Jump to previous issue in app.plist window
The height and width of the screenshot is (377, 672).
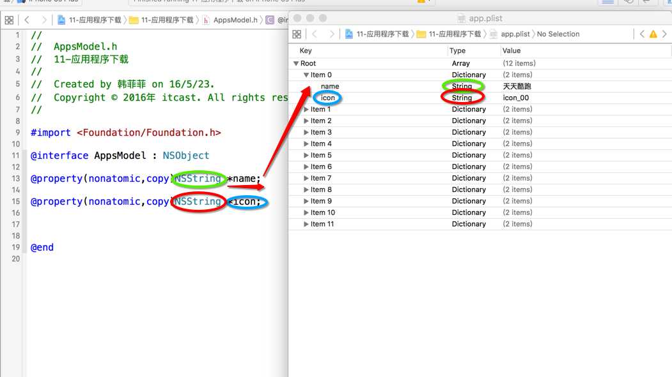[642, 34]
